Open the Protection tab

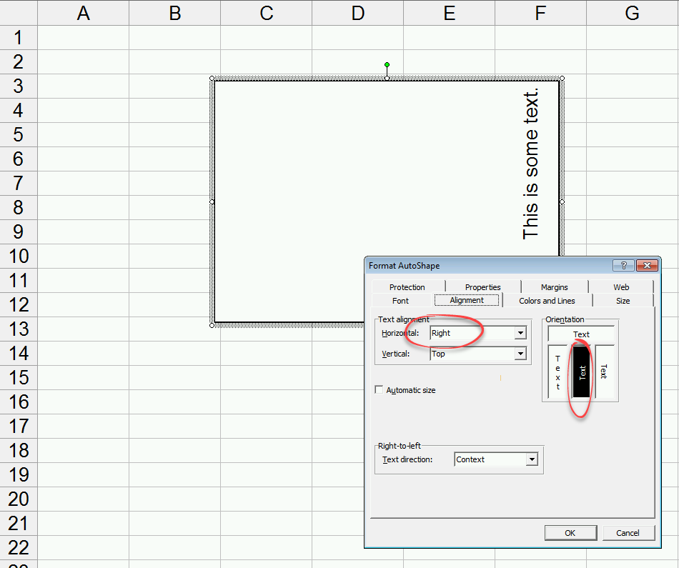click(x=407, y=287)
